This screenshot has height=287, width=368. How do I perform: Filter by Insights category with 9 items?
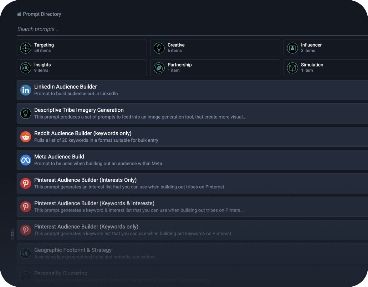pos(82,68)
